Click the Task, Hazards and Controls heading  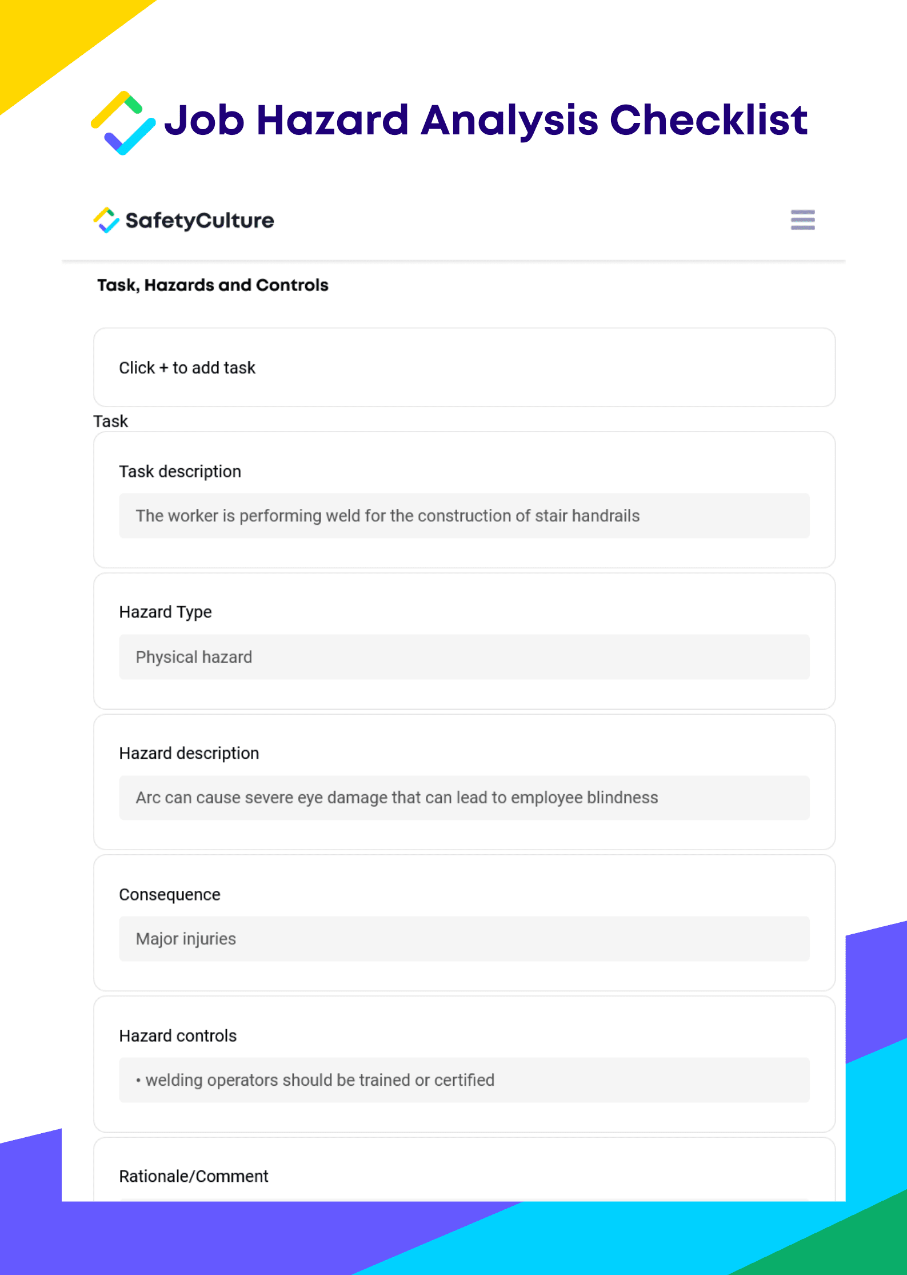213,285
